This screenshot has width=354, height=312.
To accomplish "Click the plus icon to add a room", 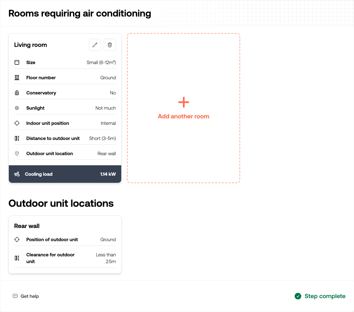I will [x=183, y=102].
